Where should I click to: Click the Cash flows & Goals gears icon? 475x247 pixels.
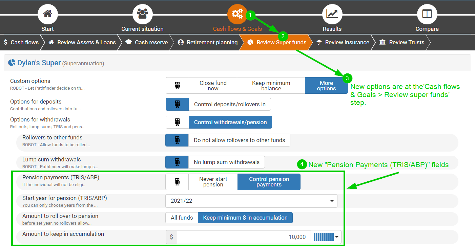point(237,14)
